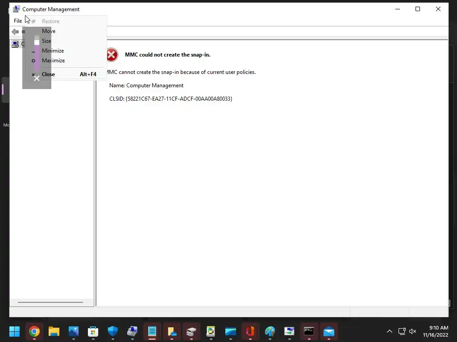
Task: Open Notepad from the taskbar
Action: (x=152, y=331)
